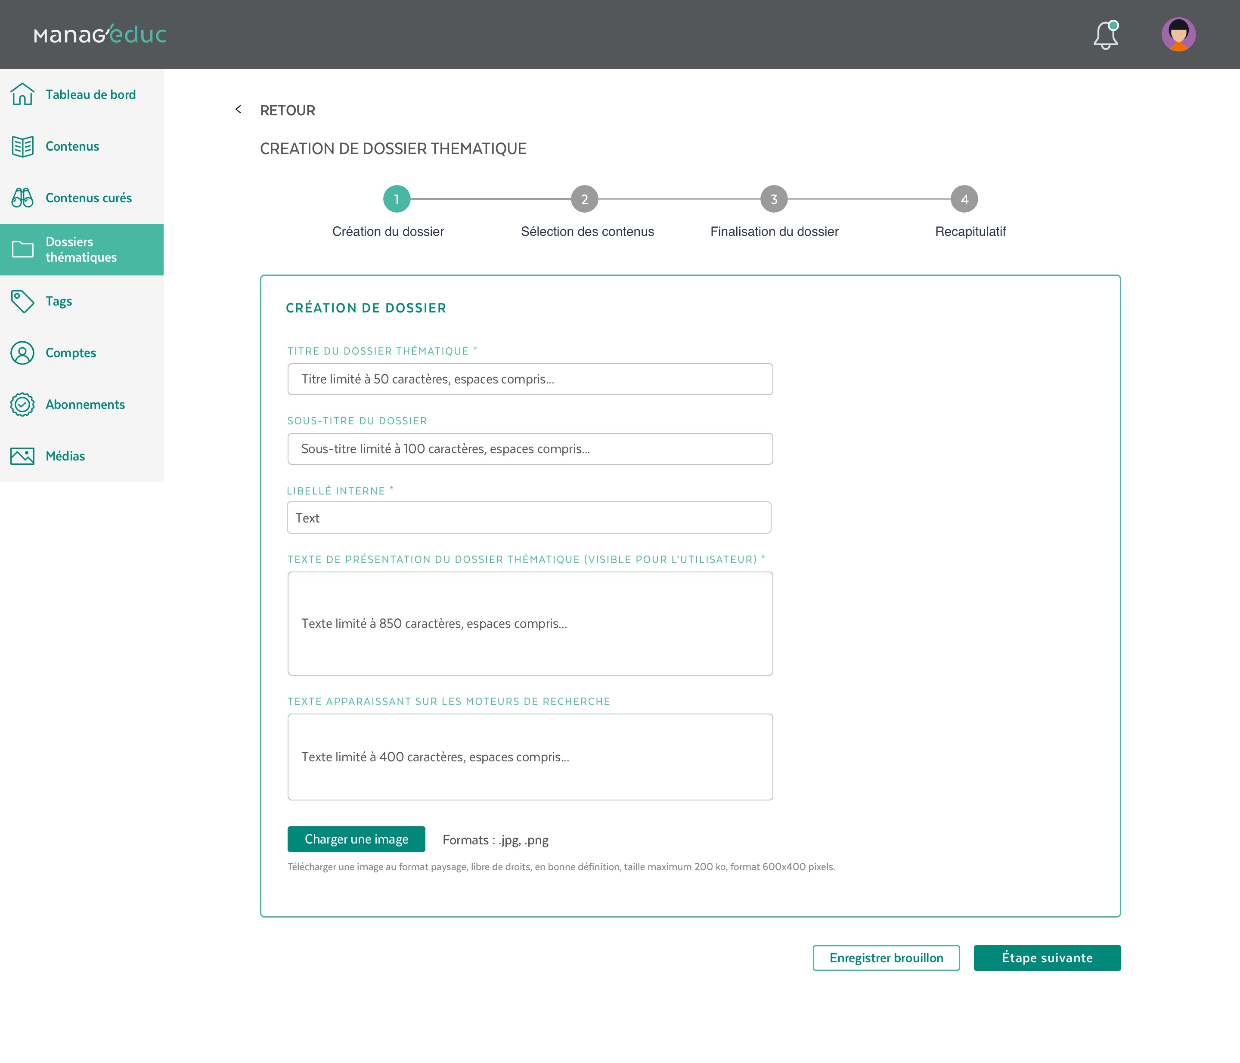
Task: Click the Comptes person icon
Action: (x=23, y=353)
